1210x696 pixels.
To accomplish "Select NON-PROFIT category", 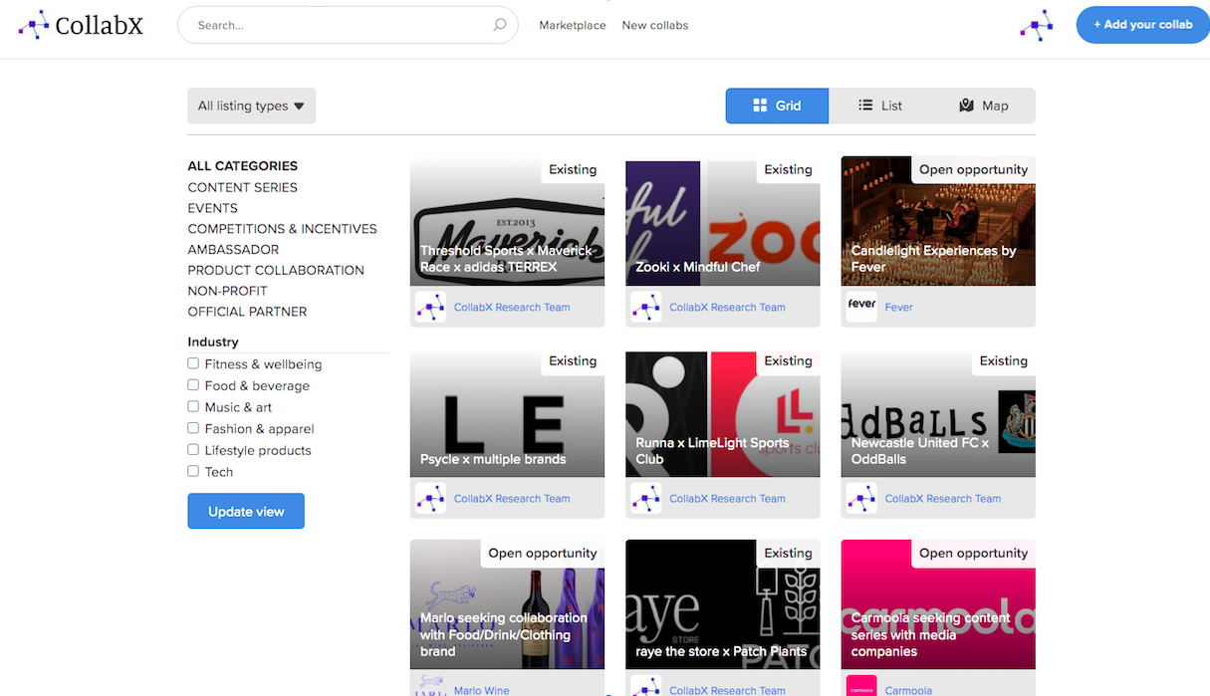I will [x=228, y=291].
